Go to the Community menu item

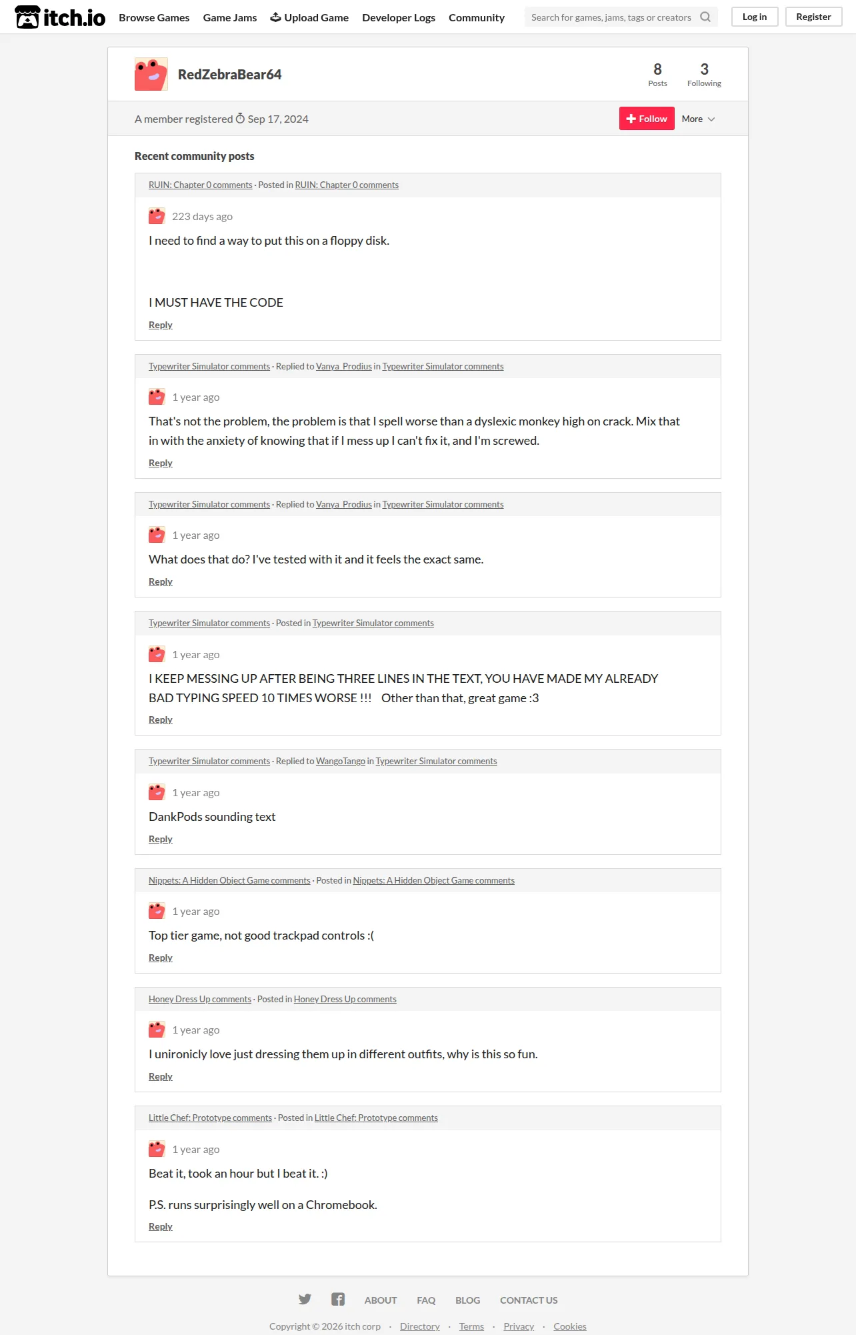tap(477, 17)
